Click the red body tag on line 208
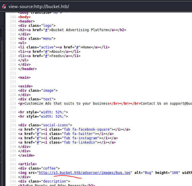The image size is (192, 186). pyautogui.click(x=24, y=17)
